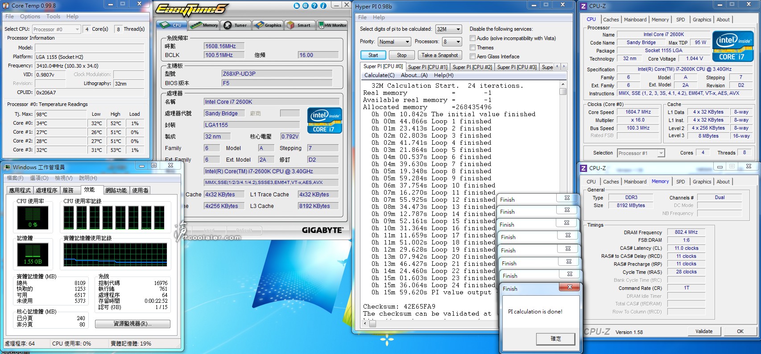The image size is (761, 354).
Task: Open Super PI About...(A) menu
Action: (x=414, y=75)
